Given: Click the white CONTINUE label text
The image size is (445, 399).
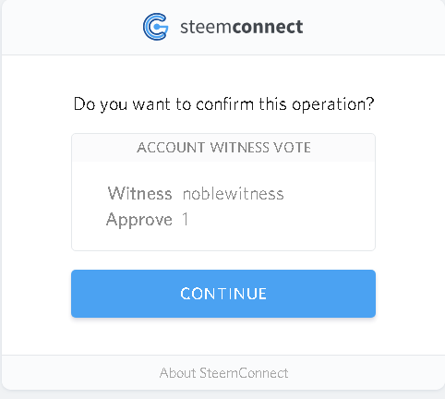Looking at the screenshot, I should click(x=223, y=294).
